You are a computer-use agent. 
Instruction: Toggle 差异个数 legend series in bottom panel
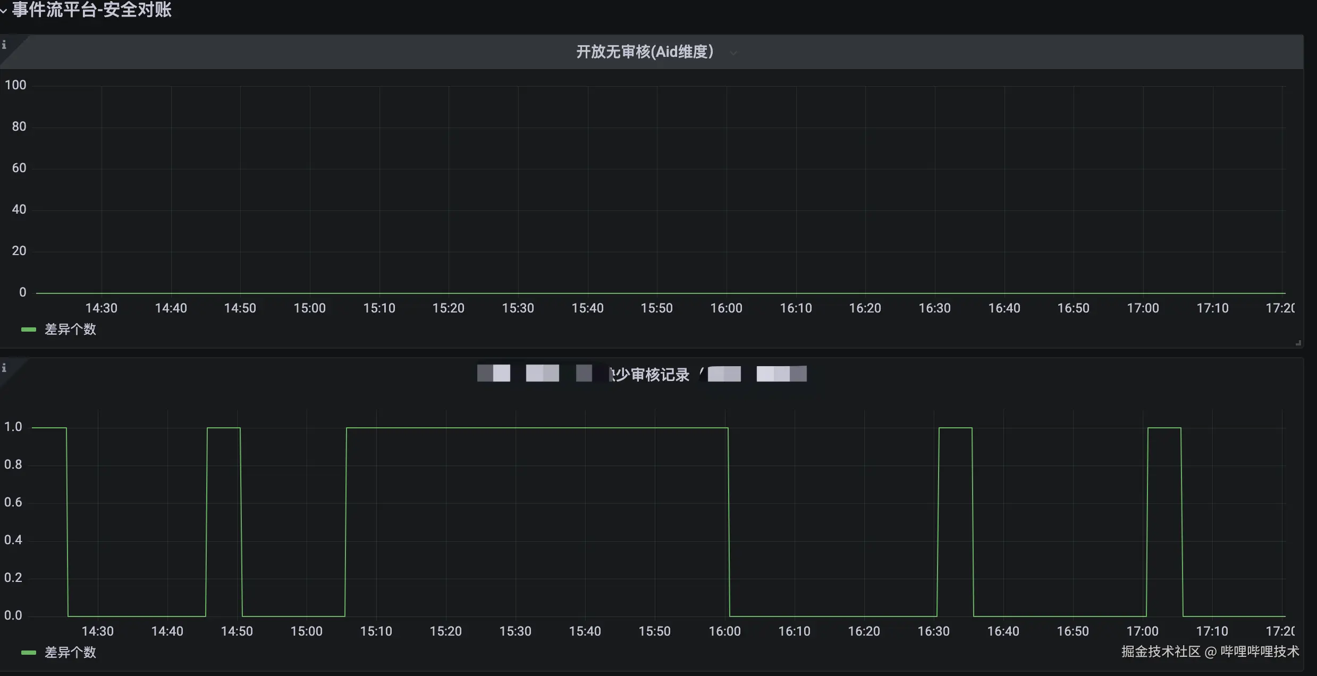[70, 653]
